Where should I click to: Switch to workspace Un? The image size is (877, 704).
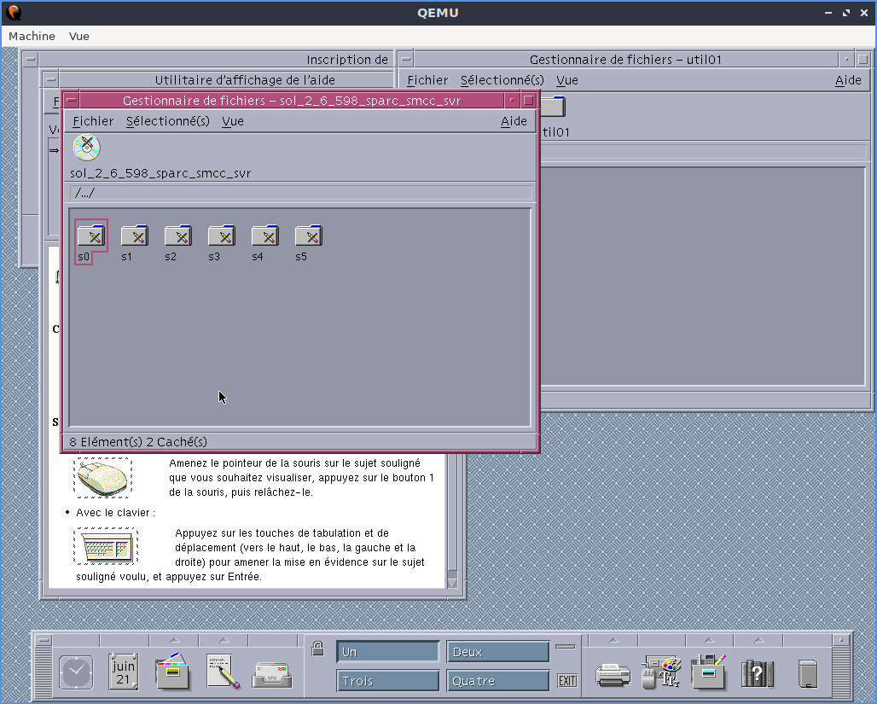click(x=387, y=652)
